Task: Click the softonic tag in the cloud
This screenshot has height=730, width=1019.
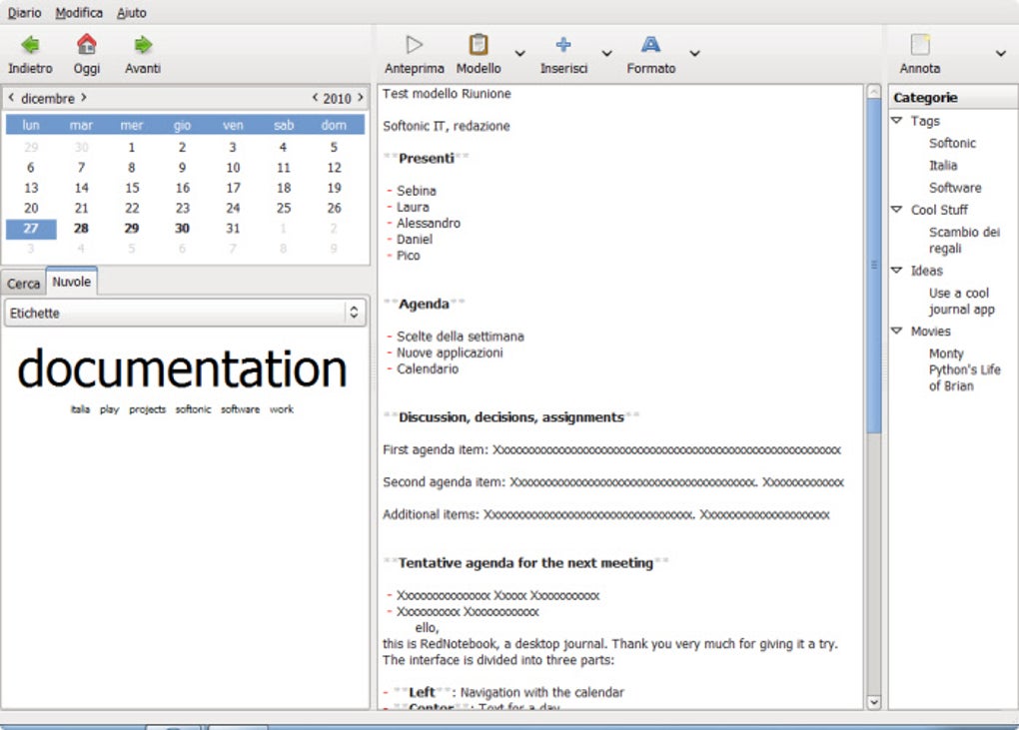Action: (193, 409)
